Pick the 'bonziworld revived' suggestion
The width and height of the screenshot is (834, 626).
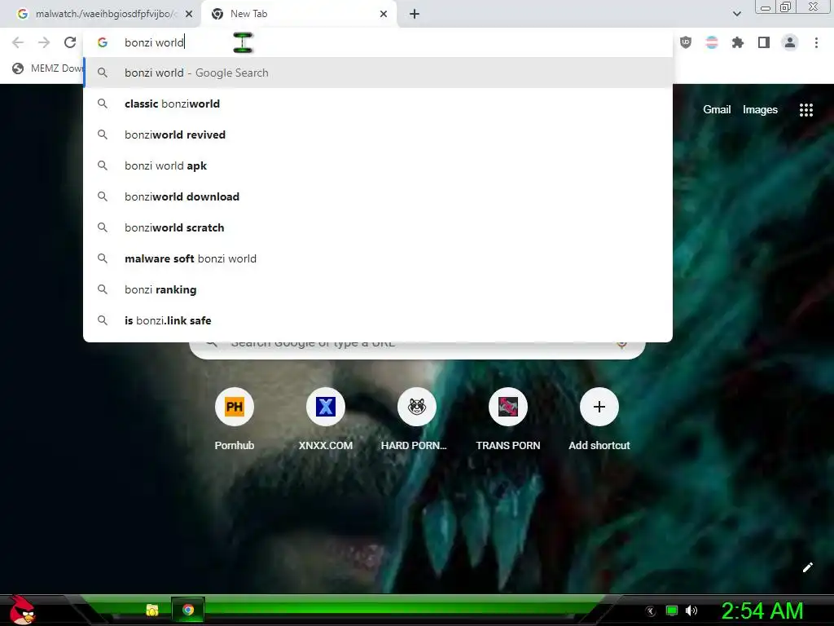[x=378, y=134]
